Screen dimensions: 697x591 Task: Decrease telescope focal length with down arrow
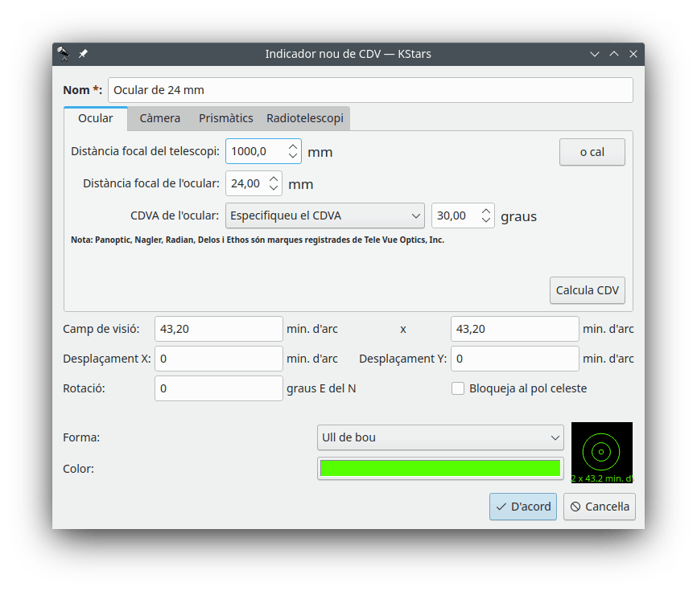[292, 156]
